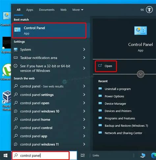
Task: Open recent Backup and Restore (Windows 7)
Action: click(126, 126)
